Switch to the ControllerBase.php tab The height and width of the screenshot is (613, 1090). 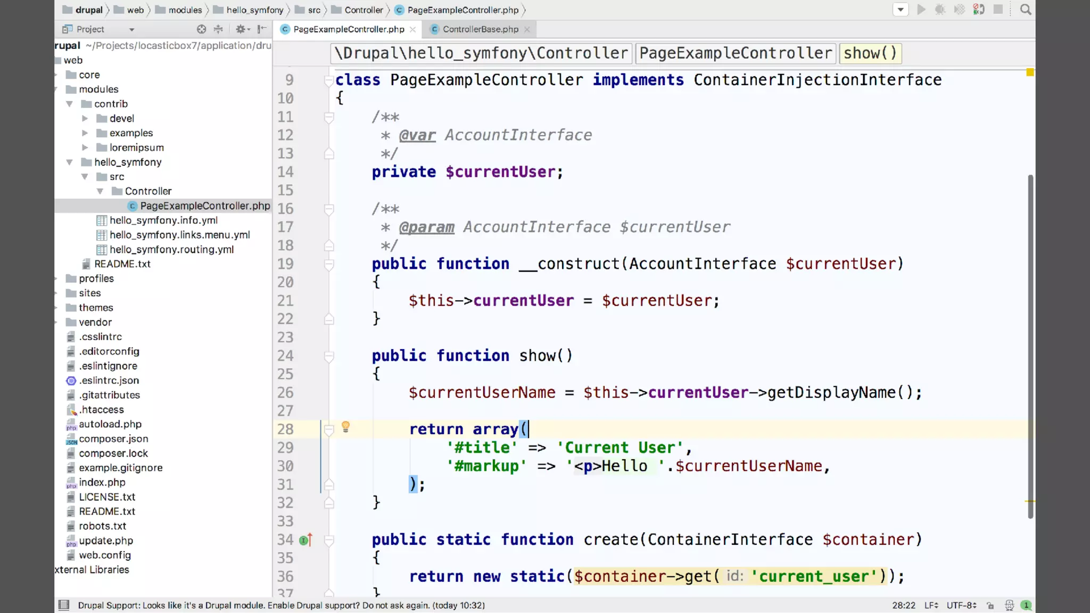click(x=480, y=29)
